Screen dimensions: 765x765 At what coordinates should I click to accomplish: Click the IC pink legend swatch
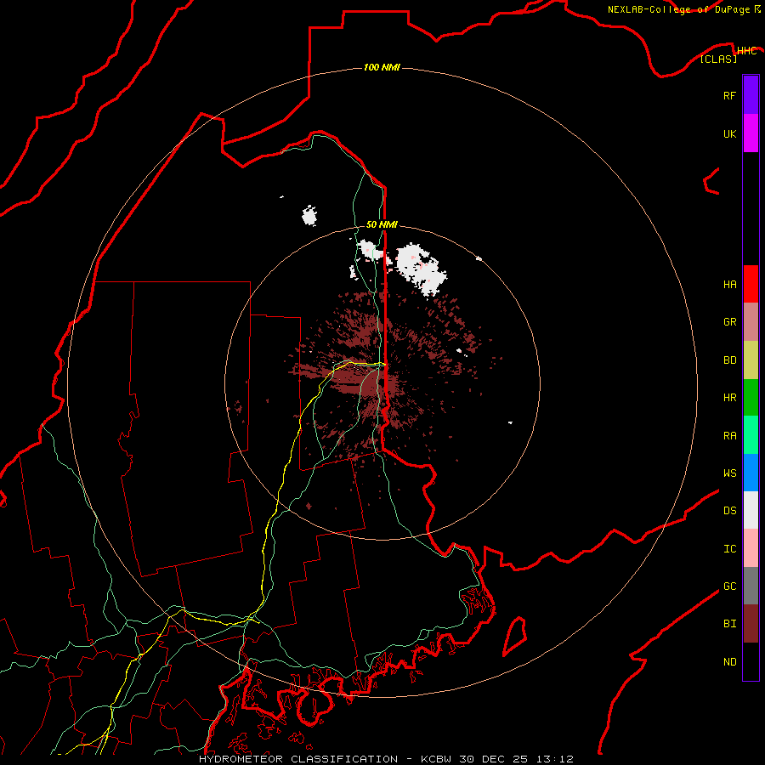(x=751, y=548)
